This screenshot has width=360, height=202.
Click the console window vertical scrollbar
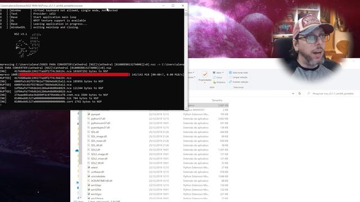point(186,59)
